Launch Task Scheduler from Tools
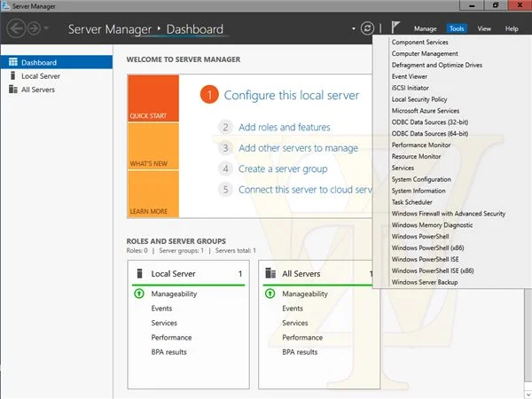Screen dimensions: 532x399 (412, 202)
